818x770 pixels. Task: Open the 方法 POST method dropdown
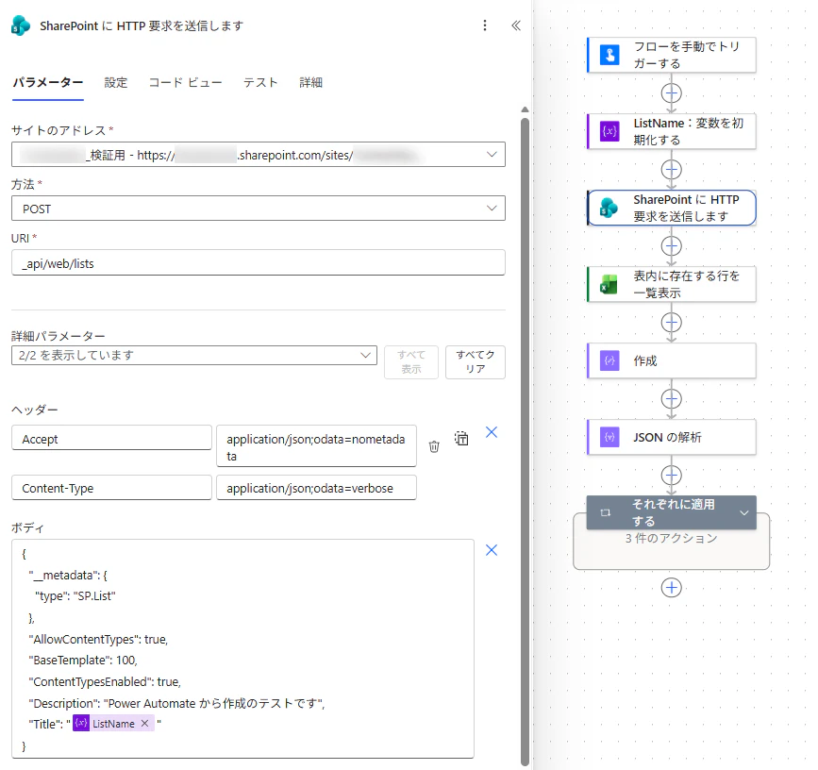259,209
